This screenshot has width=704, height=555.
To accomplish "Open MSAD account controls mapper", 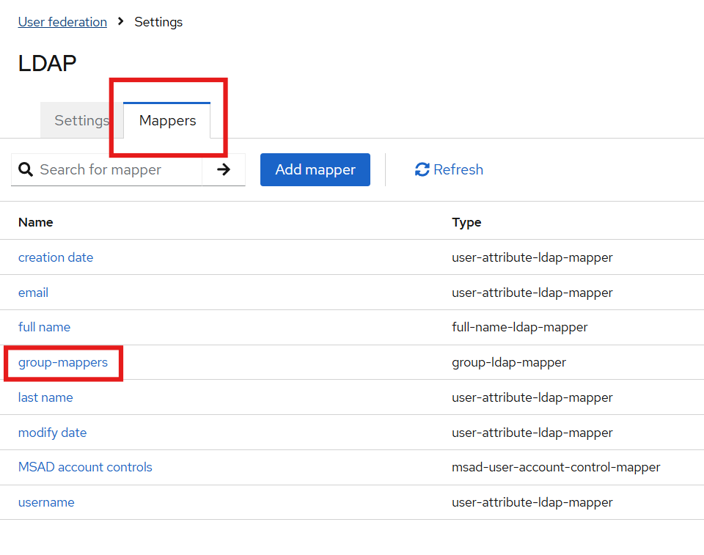I will tap(85, 467).
